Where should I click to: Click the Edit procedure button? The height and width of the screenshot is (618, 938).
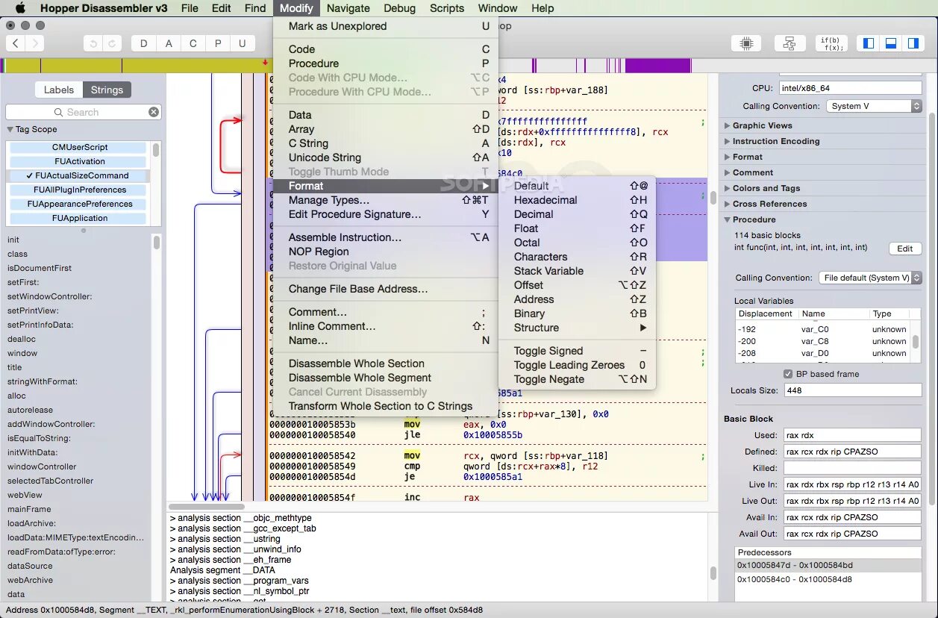pyautogui.click(x=905, y=249)
